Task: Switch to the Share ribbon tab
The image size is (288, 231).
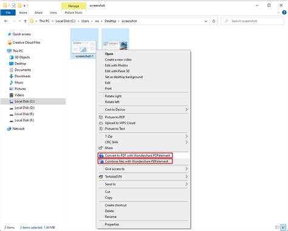Action: pyautogui.click(x=38, y=13)
